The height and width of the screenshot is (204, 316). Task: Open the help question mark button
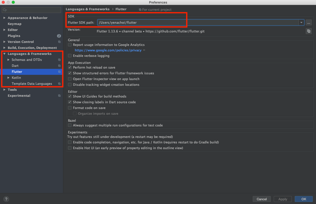(6, 199)
